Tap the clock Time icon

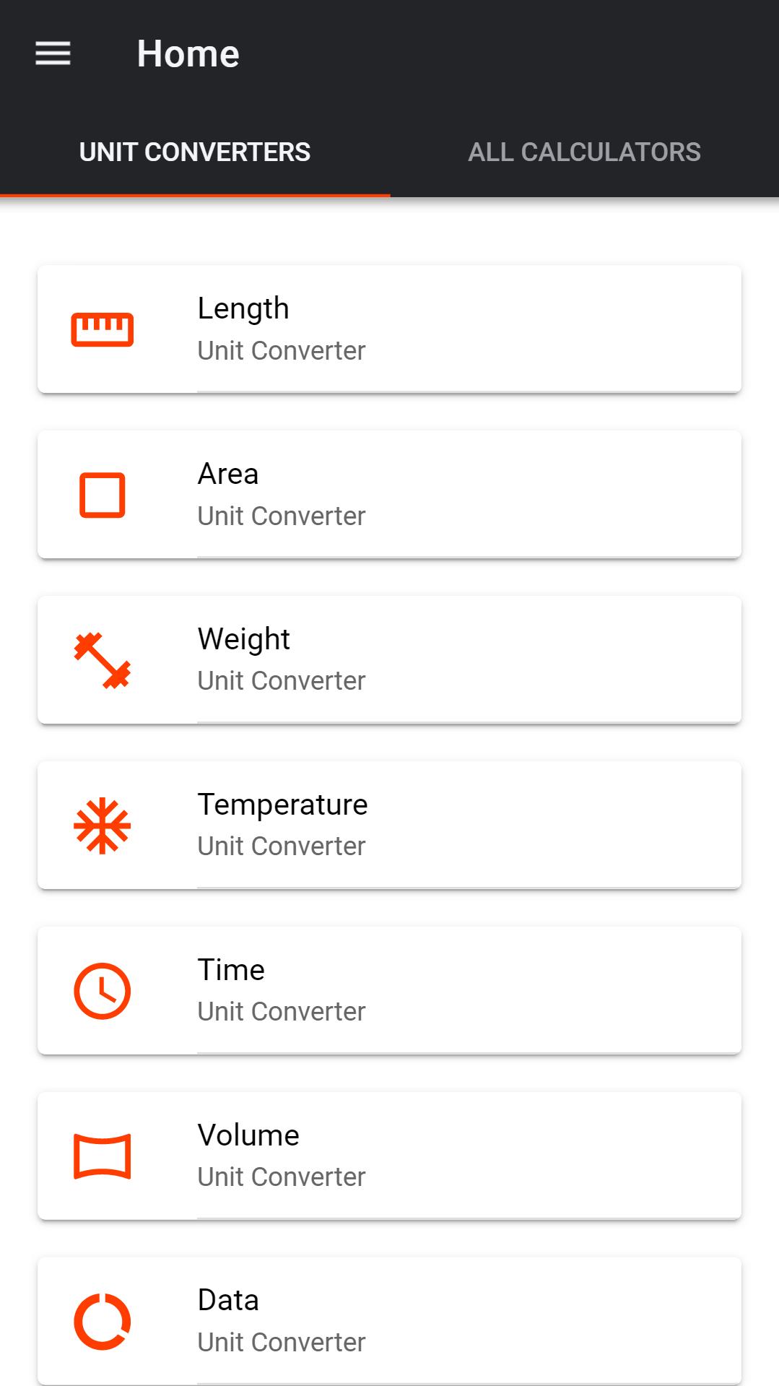pyautogui.click(x=103, y=991)
